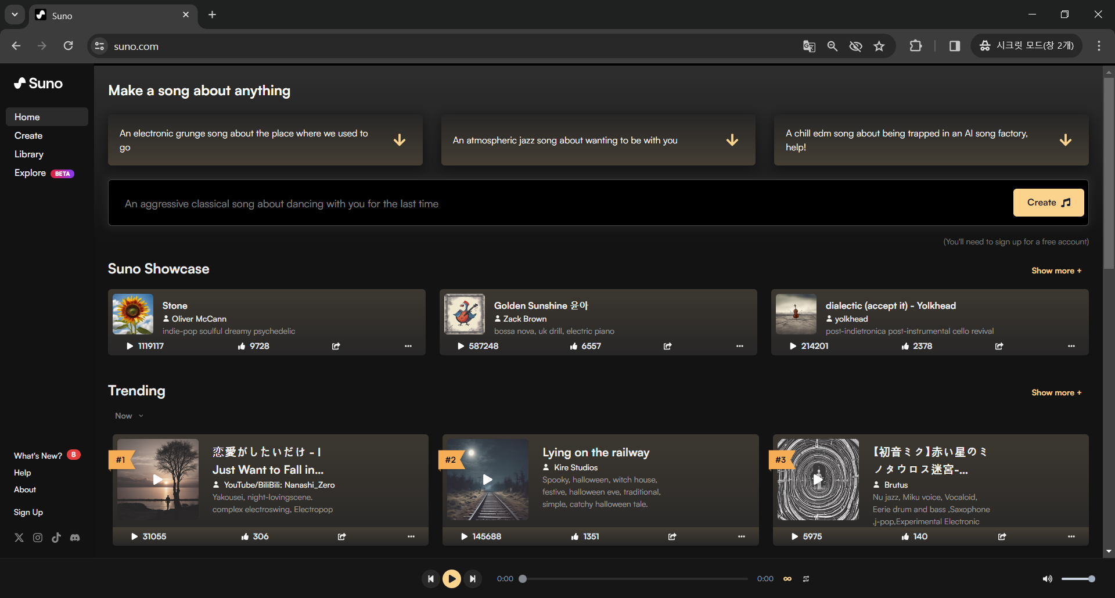Like Lying on the railway song

575,536
